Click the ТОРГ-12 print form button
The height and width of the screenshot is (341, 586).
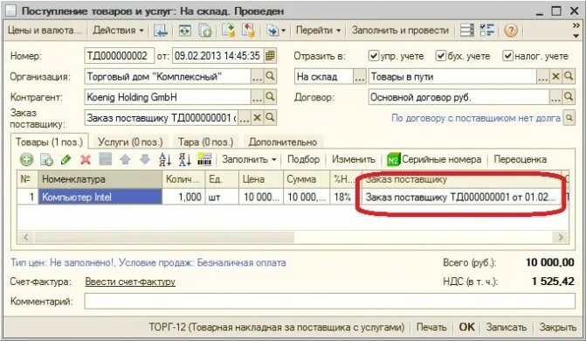tap(277, 328)
